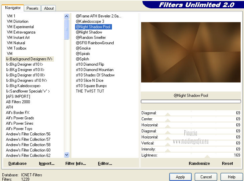Click the Randomize button

click(199, 164)
